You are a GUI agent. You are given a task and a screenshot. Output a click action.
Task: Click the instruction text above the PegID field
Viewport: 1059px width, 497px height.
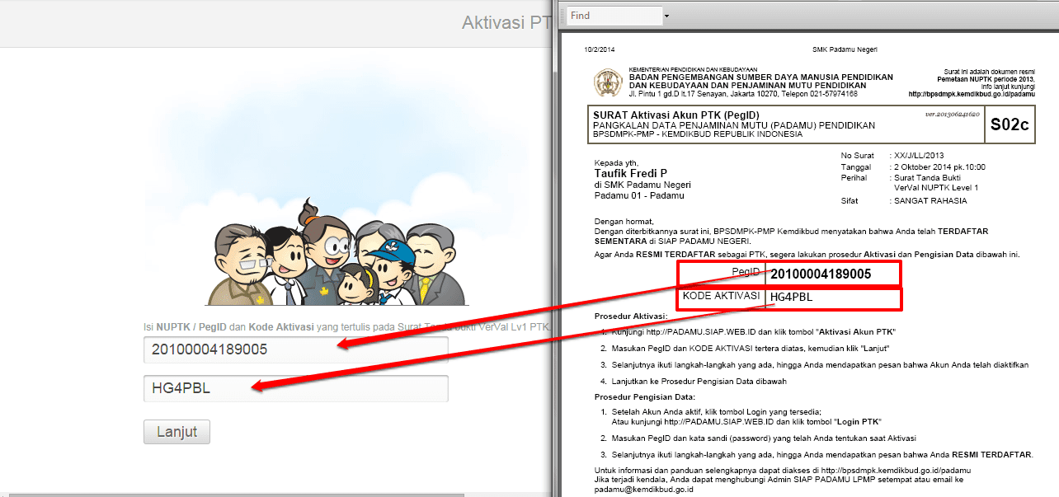pyautogui.click(x=346, y=327)
